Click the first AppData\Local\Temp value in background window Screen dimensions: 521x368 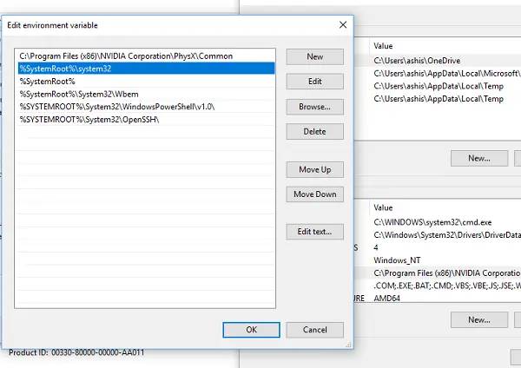click(439, 86)
